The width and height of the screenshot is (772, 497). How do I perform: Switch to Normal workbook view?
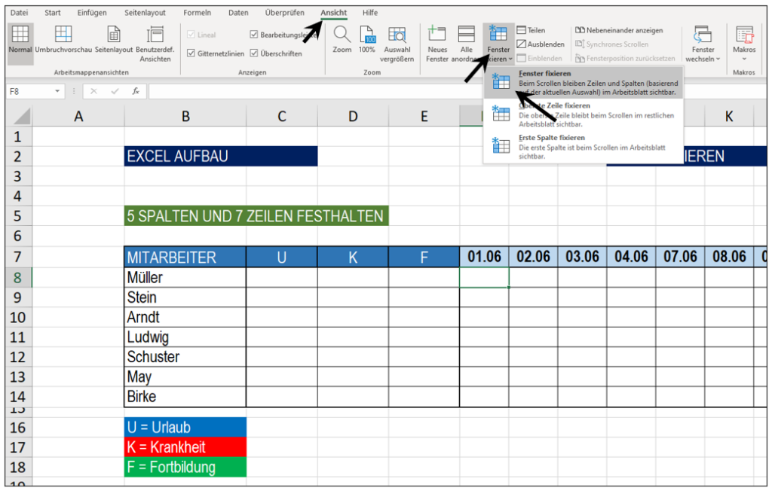click(x=20, y=44)
